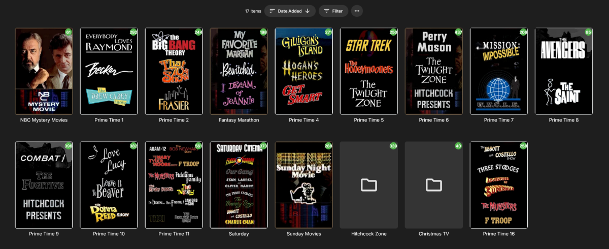Screen dimensions: 609x249
Task: Click the 382 badge on Prime Time 10
Action: pos(133,146)
